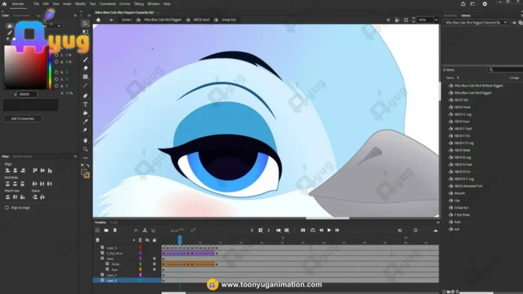
Task: Click the hue spectrum slider strip
Action: tap(50, 69)
